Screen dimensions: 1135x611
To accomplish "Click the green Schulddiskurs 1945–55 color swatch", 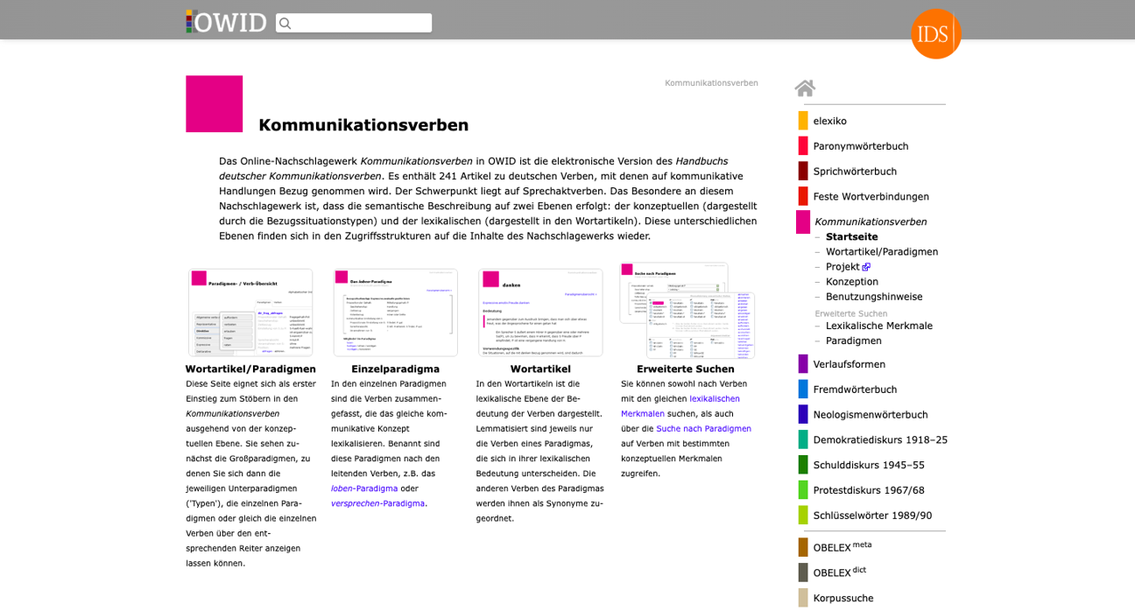I will (x=802, y=465).
